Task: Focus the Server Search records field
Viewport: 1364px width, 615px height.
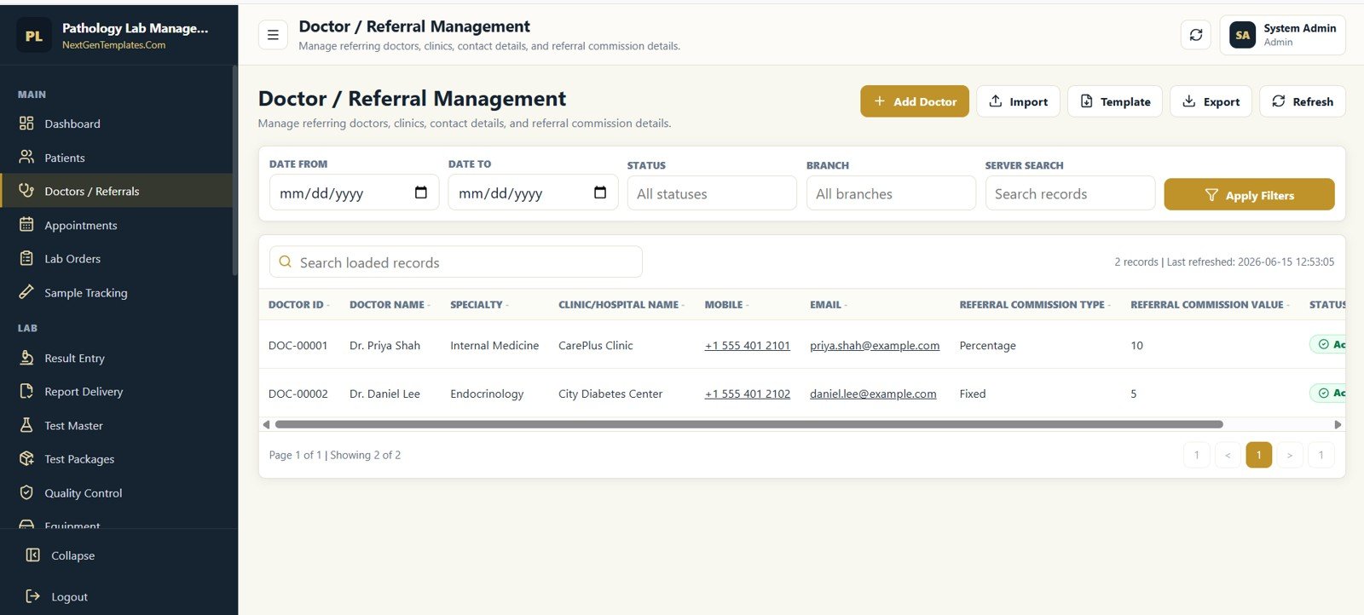Action: click(1070, 193)
